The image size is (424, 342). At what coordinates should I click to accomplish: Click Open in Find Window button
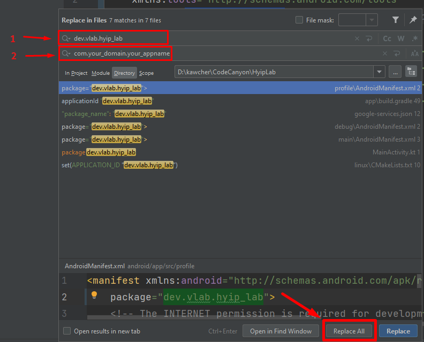pyautogui.click(x=281, y=331)
